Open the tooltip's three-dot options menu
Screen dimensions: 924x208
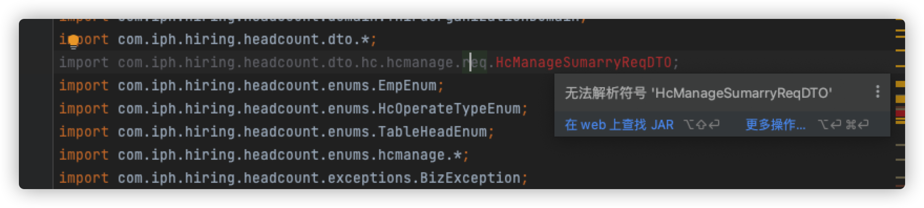pos(877,92)
